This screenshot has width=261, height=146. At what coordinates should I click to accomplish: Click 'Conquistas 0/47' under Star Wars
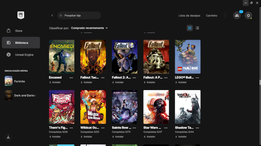(153, 132)
